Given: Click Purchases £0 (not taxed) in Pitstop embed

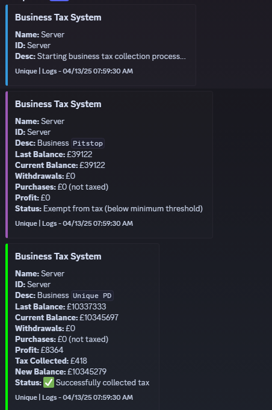Looking at the screenshot, I should (x=61, y=187).
